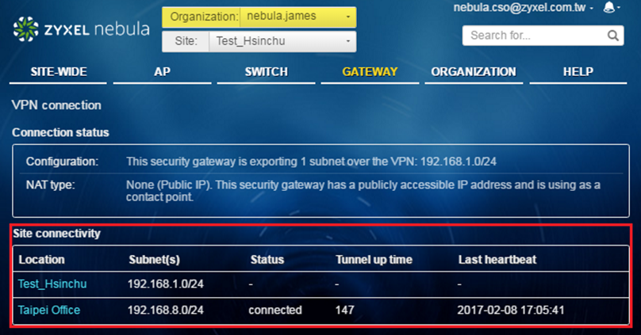Select subnet cell 192.168.1.0/24 in table
Screen dimensions: 641x335
pos(166,284)
